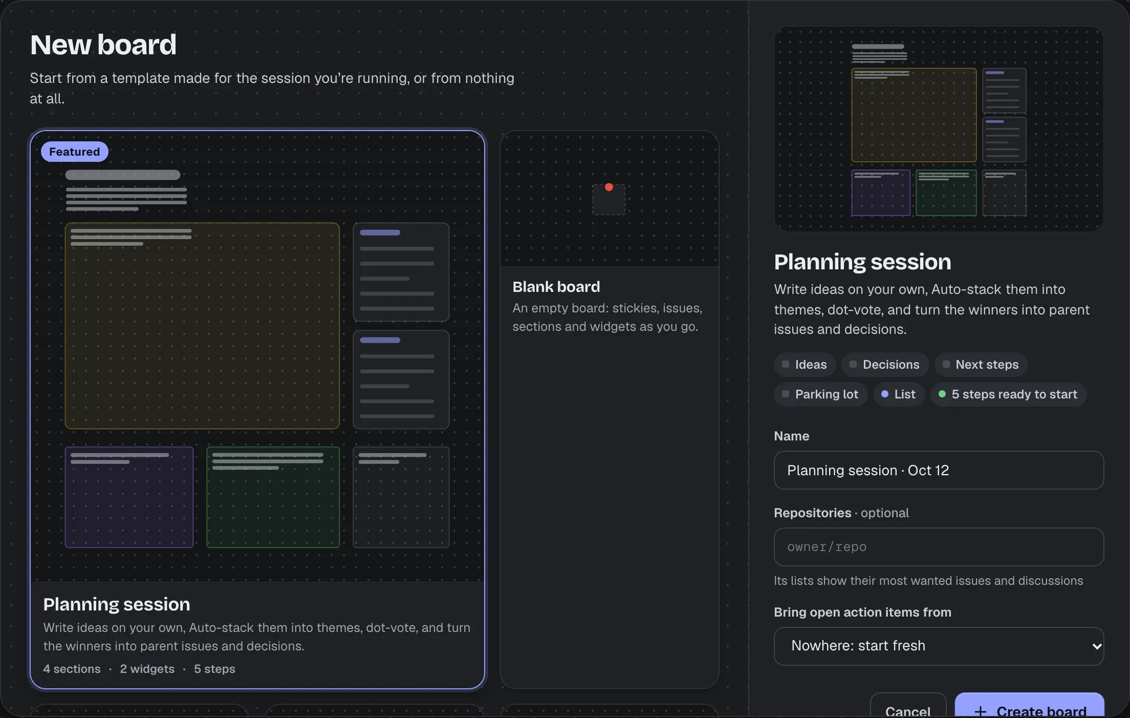The height and width of the screenshot is (718, 1130).
Task: Click the Blank board title text
Action: point(556,287)
